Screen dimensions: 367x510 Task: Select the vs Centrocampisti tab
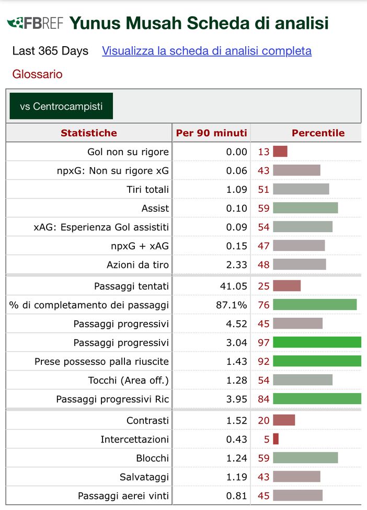(61, 106)
